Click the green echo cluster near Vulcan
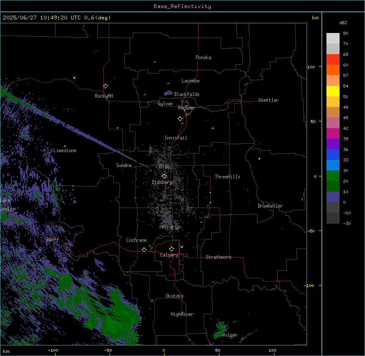The height and width of the screenshot is (356, 365). coord(220,330)
